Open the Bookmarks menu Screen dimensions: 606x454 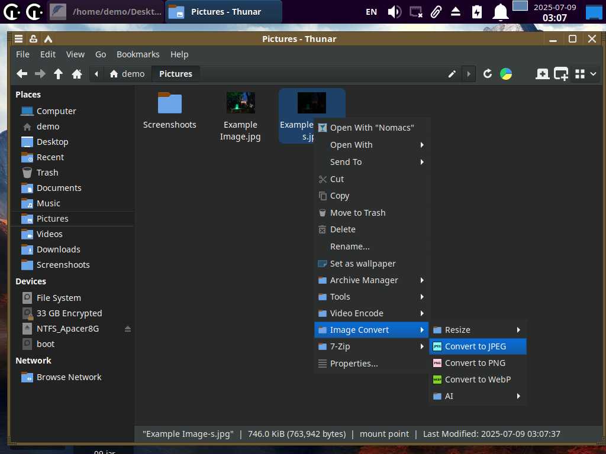138,54
